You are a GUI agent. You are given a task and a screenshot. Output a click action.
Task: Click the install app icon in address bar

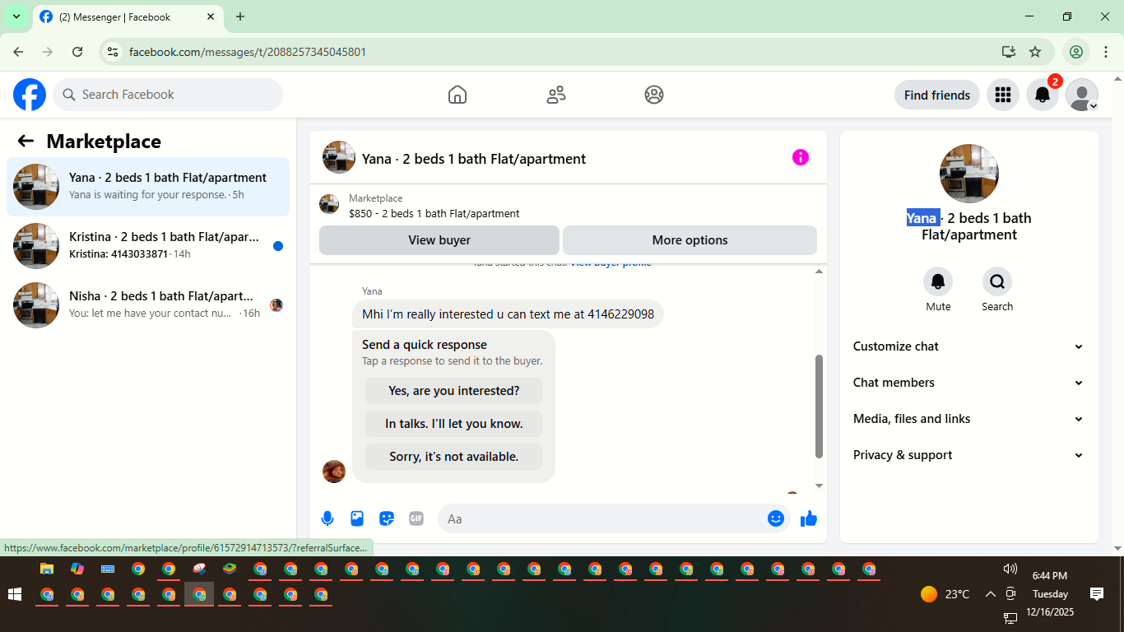tap(1009, 52)
